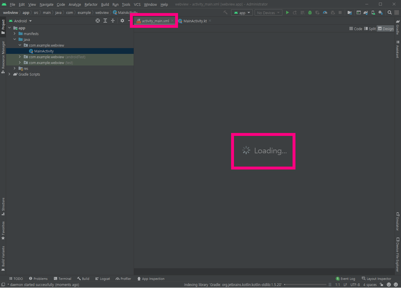Toggle Favorites tool window

click(x=3, y=231)
